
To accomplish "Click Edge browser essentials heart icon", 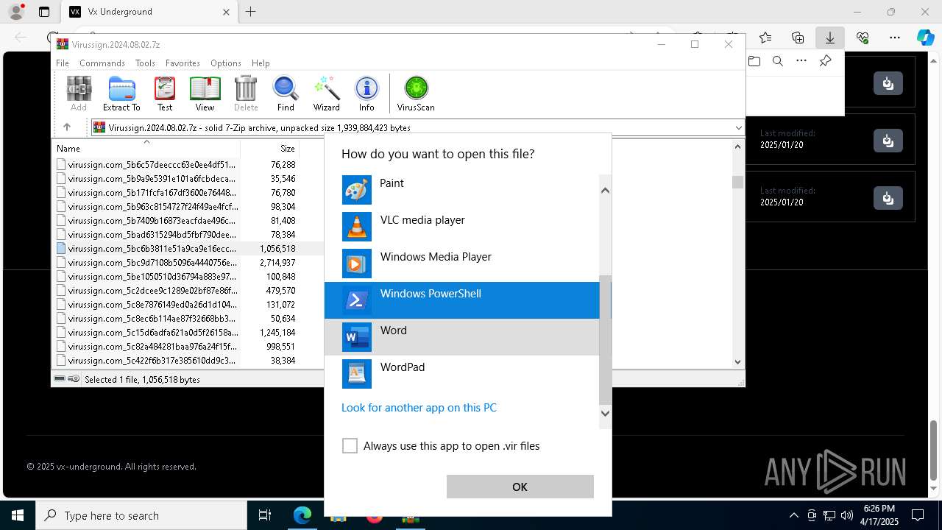I will coord(863,38).
